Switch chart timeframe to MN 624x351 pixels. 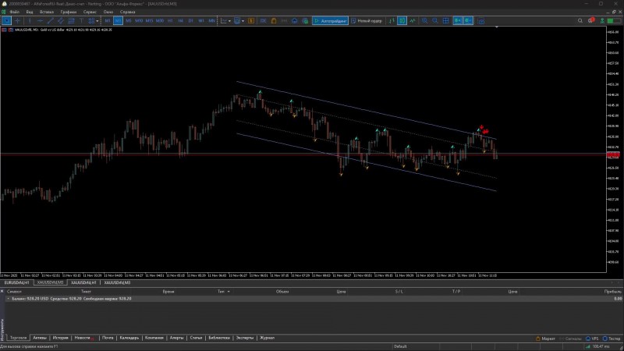(x=211, y=21)
